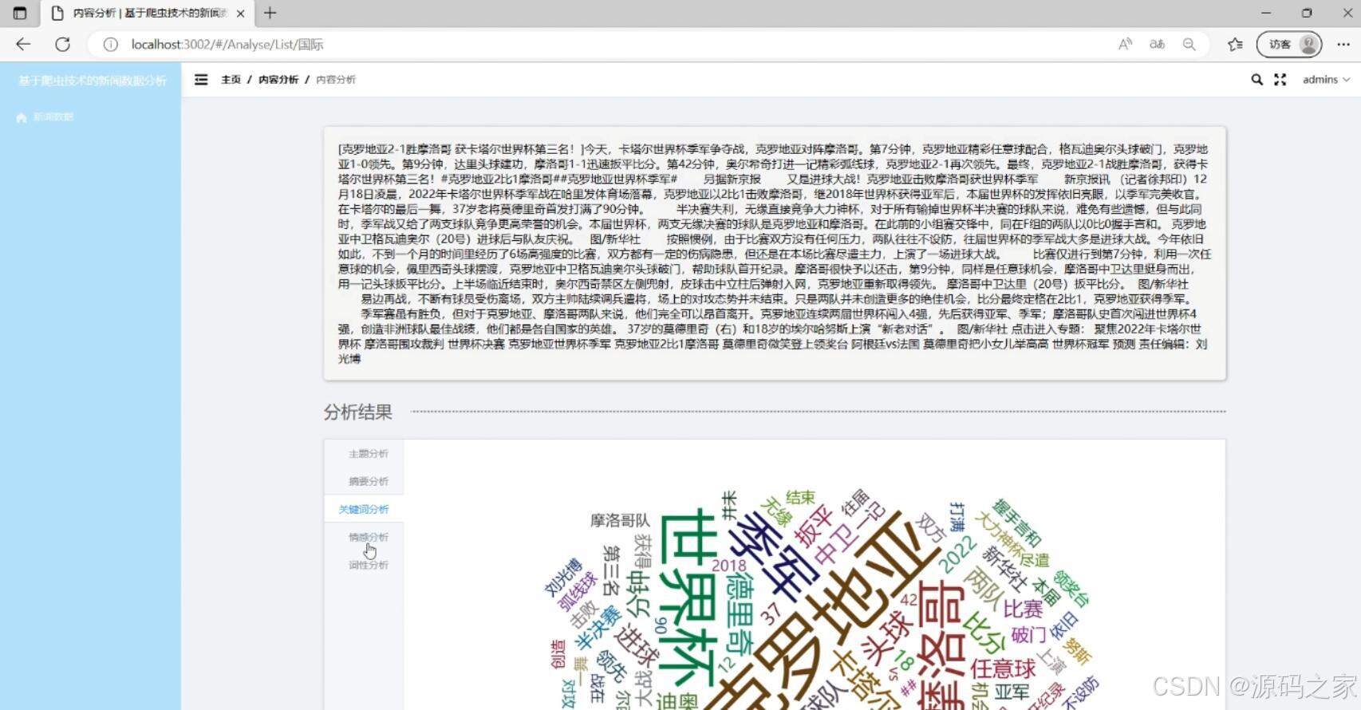Viewport: 1361px width, 710px height.
Task: Click the browser back arrow
Action: point(23,45)
